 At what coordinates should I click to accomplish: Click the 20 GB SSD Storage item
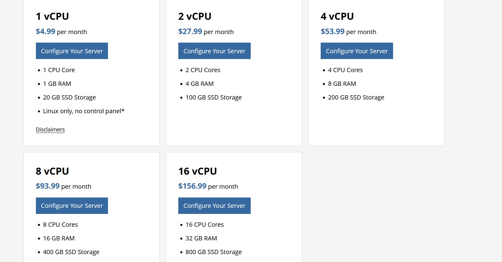pos(69,97)
